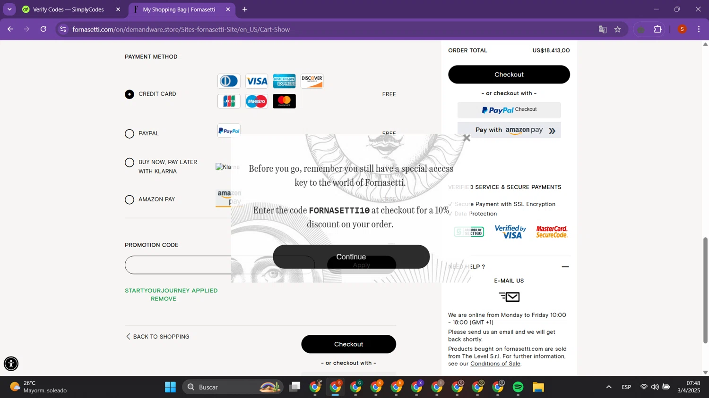Open the weather widget
Image resolution: width=709 pixels, height=398 pixels.
(x=39, y=387)
